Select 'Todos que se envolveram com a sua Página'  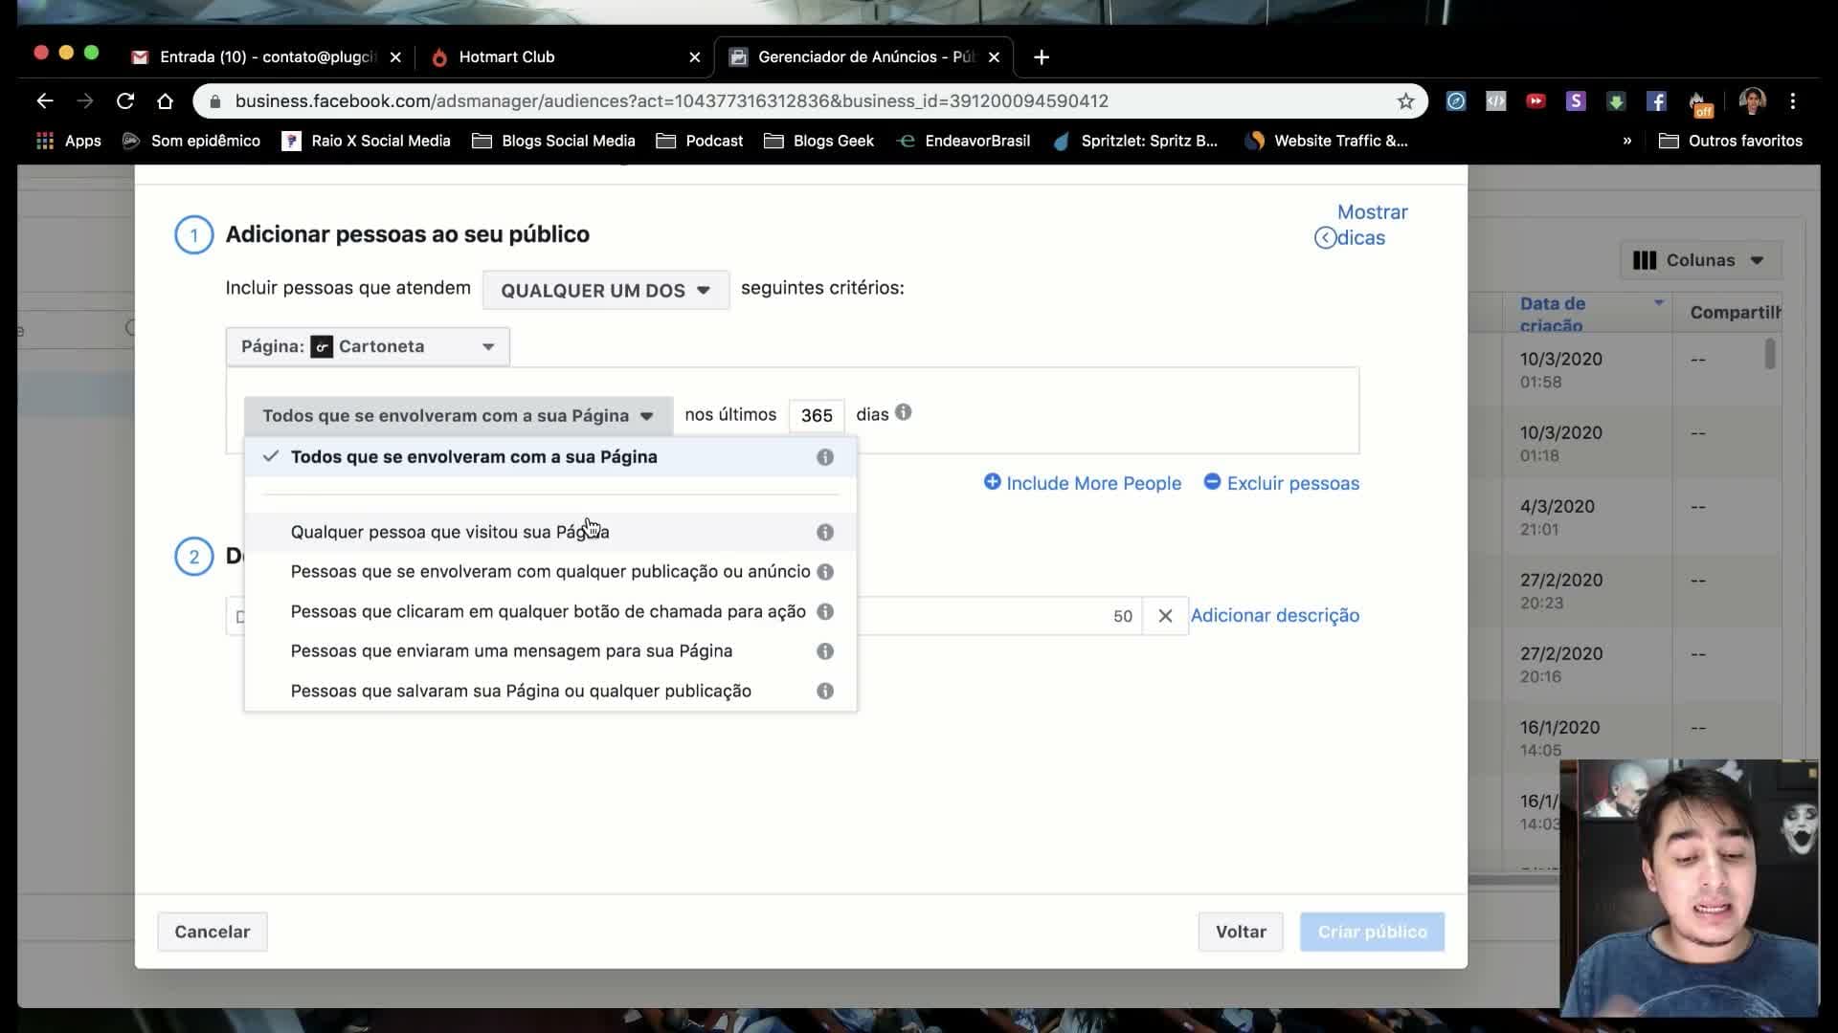550,457
